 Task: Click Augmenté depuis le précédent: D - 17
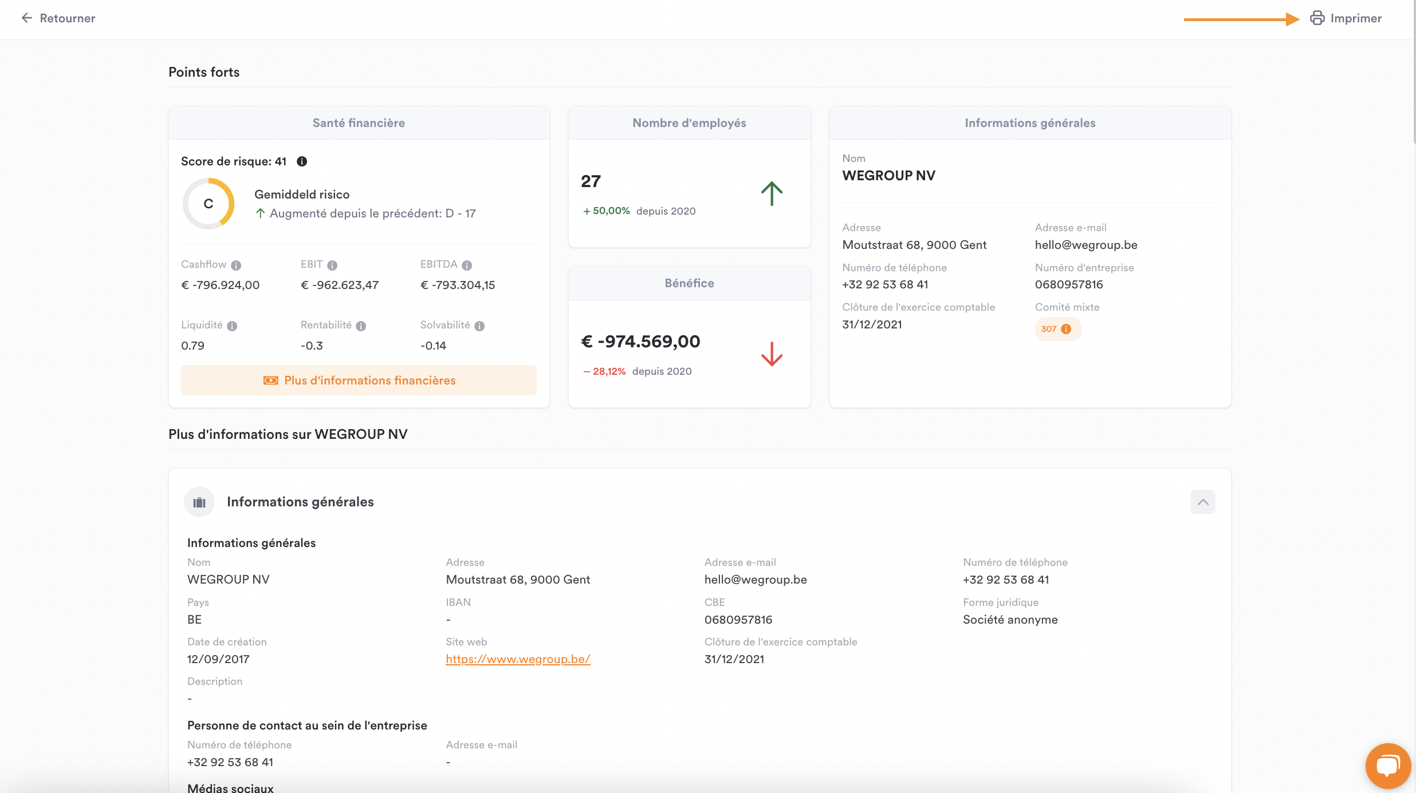pos(365,213)
